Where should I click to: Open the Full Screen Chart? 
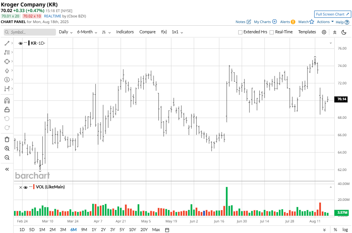[332, 14]
